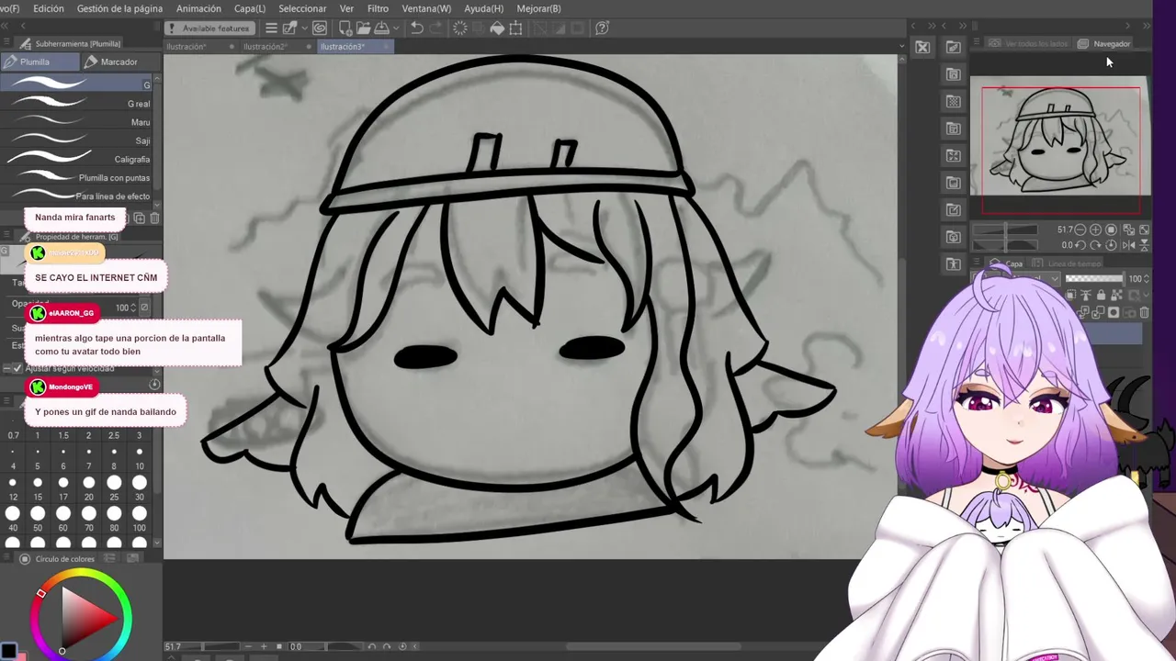
Task: Click the Navigator reset zoom (100%) icon
Action: point(1111,230)
